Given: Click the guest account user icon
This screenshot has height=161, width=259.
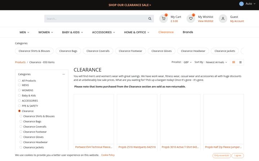Looking at the screenshot, I should [223, 19].
